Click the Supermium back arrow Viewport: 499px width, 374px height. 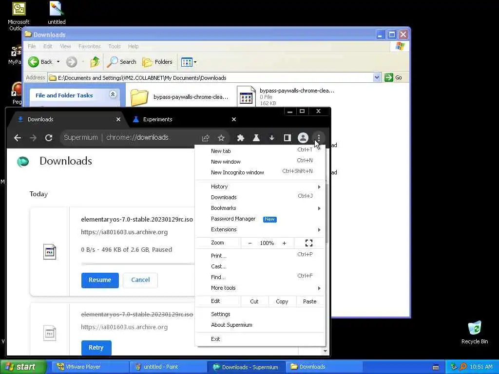pos(18,138)
